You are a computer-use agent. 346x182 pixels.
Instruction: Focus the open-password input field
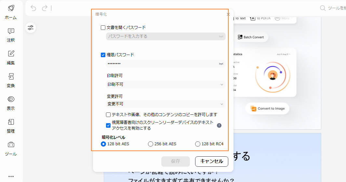[x=166, y=36]
